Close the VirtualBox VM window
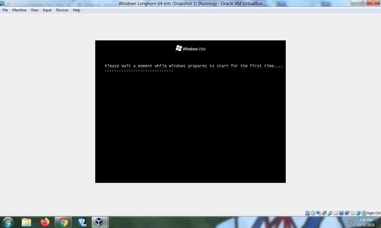Viewport: 381px width, 228px height. (373, 3)
